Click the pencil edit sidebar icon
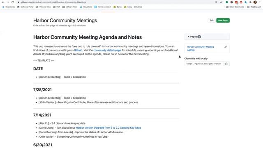 226,47
